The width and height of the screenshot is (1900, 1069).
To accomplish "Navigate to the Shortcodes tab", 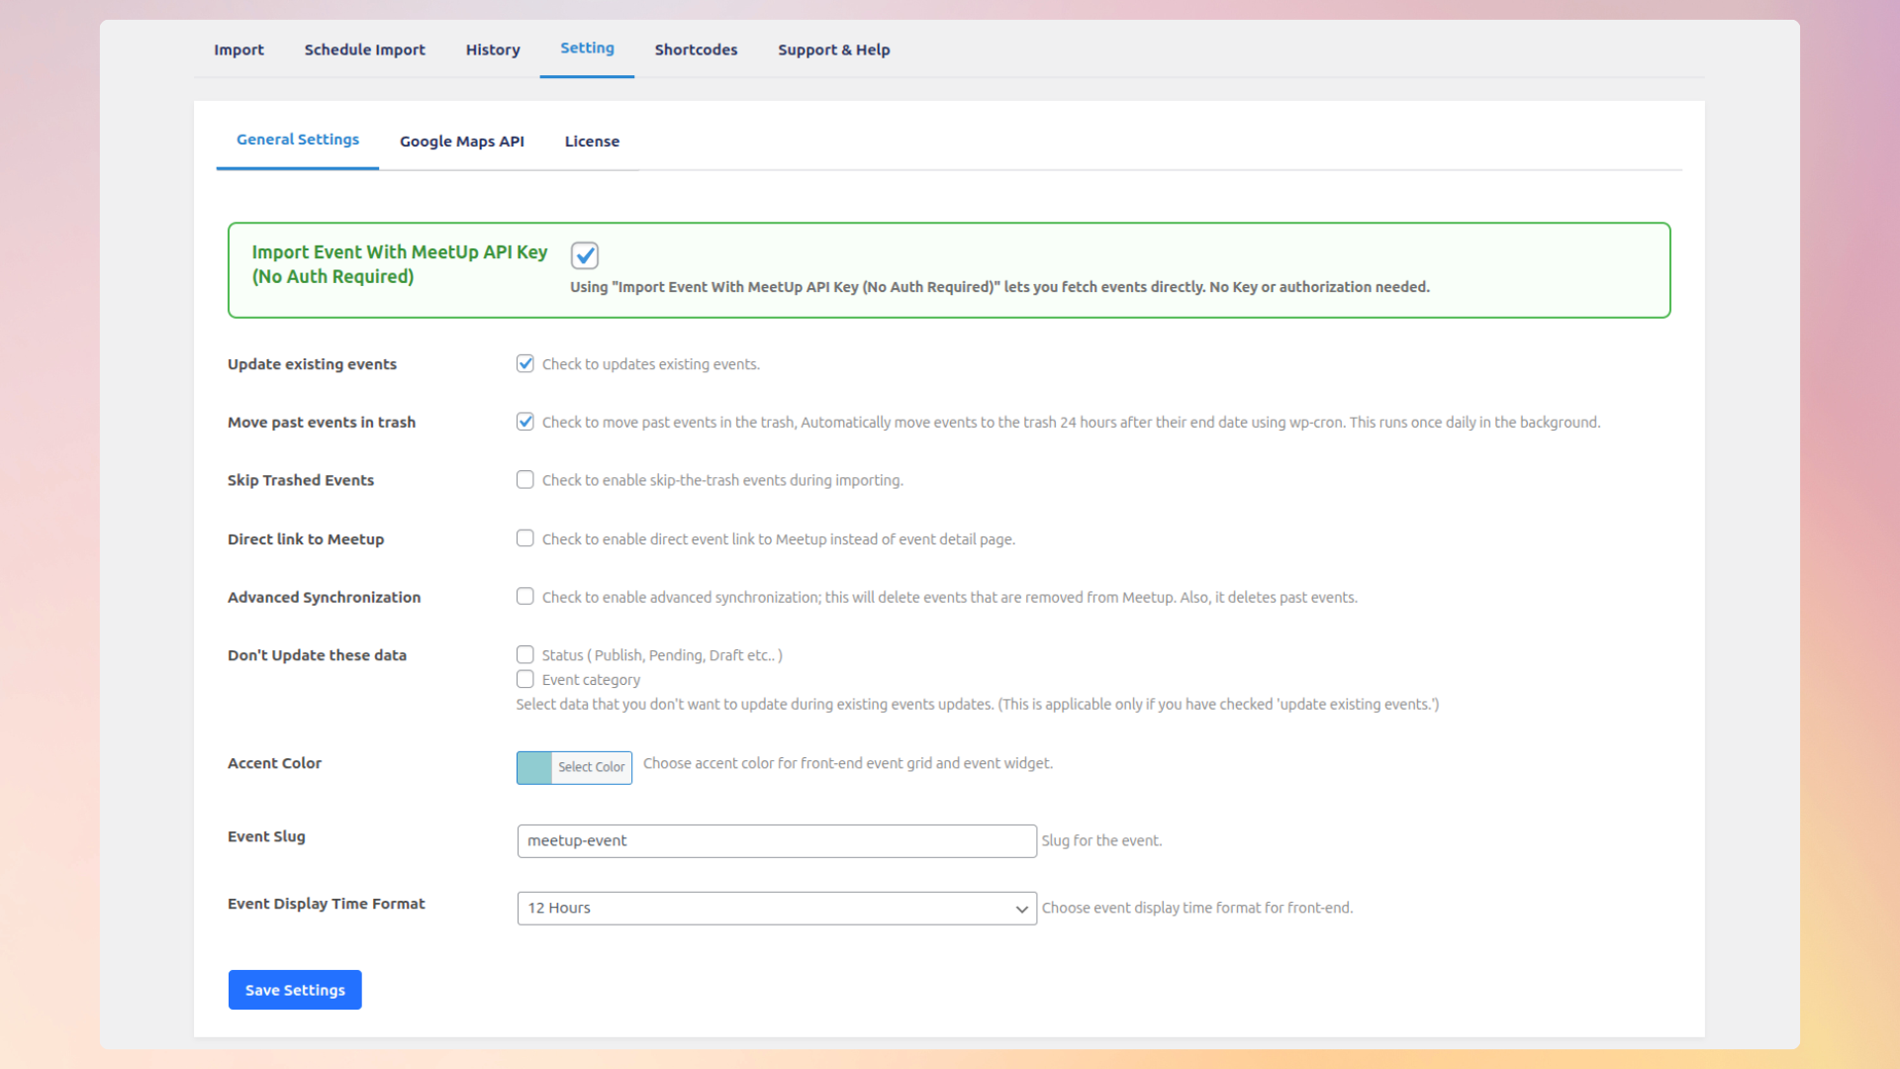I will tap(696, 49).
